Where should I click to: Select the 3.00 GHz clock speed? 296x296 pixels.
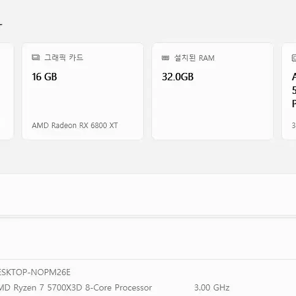(x=212, y=287)
